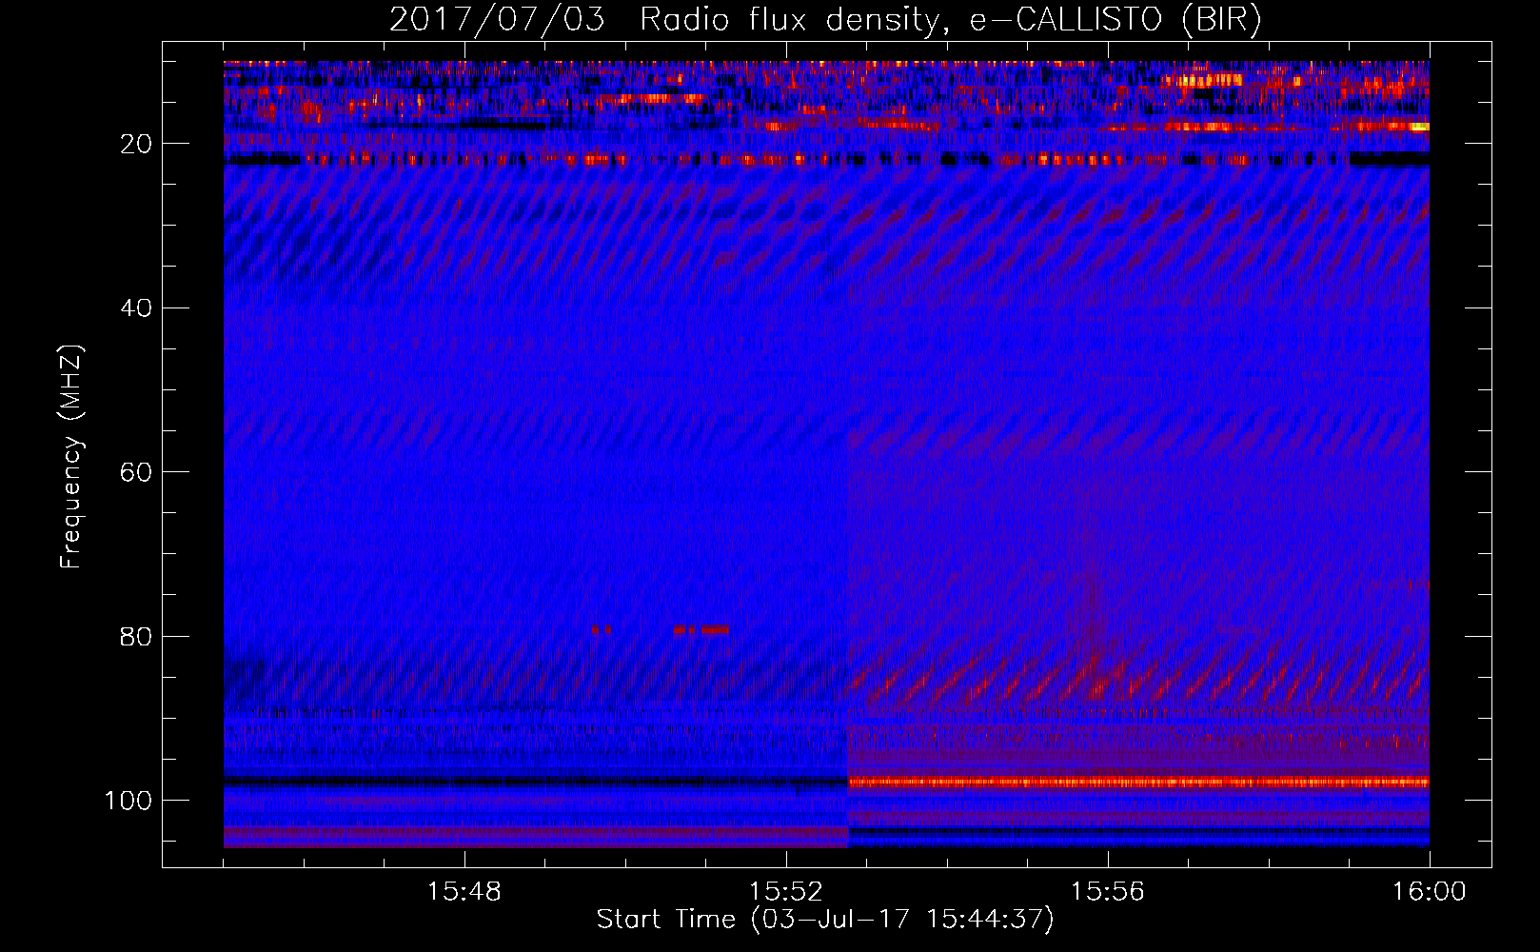Click the '15:48' time tick label

[x=464, y=892]
